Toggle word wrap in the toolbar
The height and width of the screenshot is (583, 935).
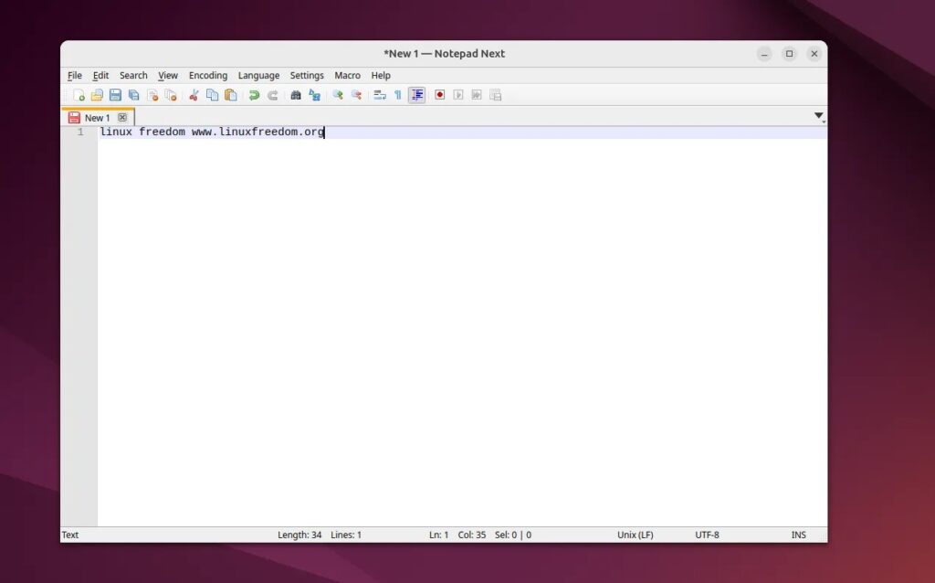click(379, 95)
